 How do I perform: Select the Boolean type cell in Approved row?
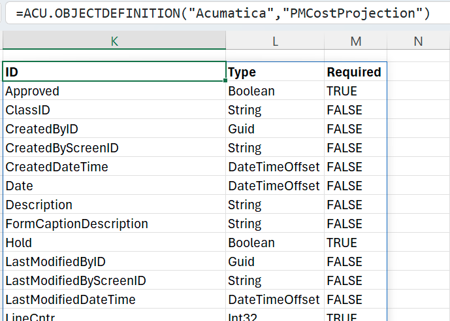[275, 91]
